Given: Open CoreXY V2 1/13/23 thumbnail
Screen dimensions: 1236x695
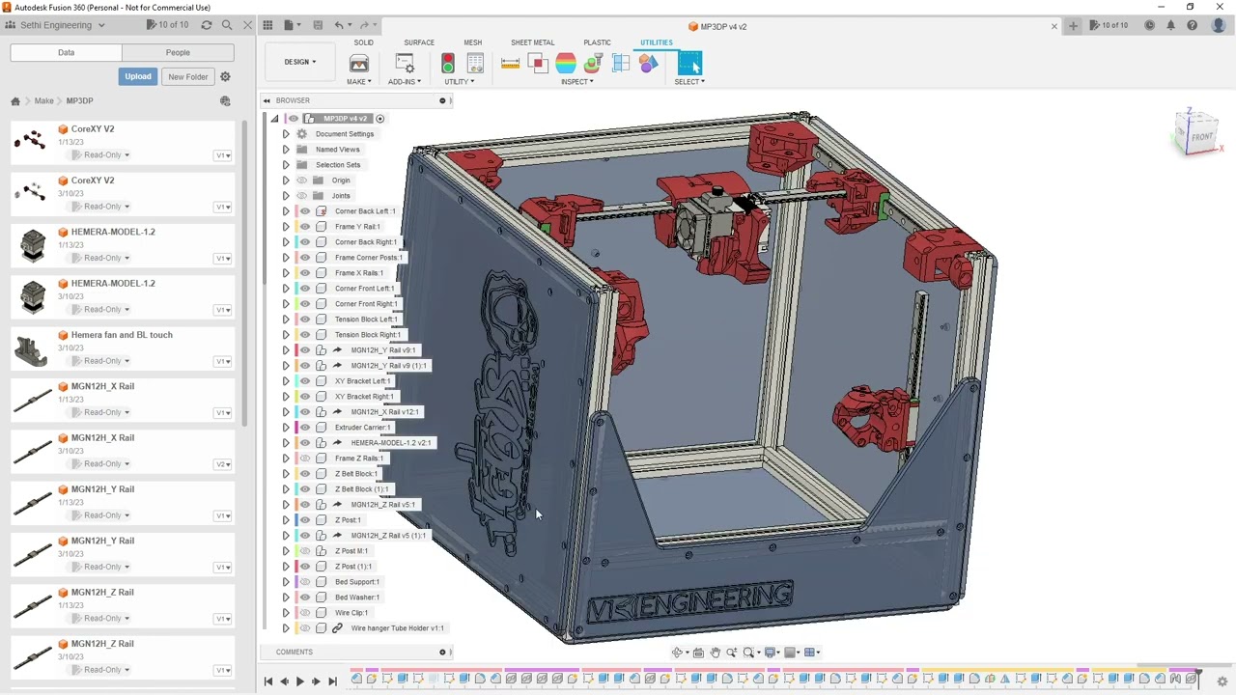Looking at the screenshot, I should [x=32, y=141].
